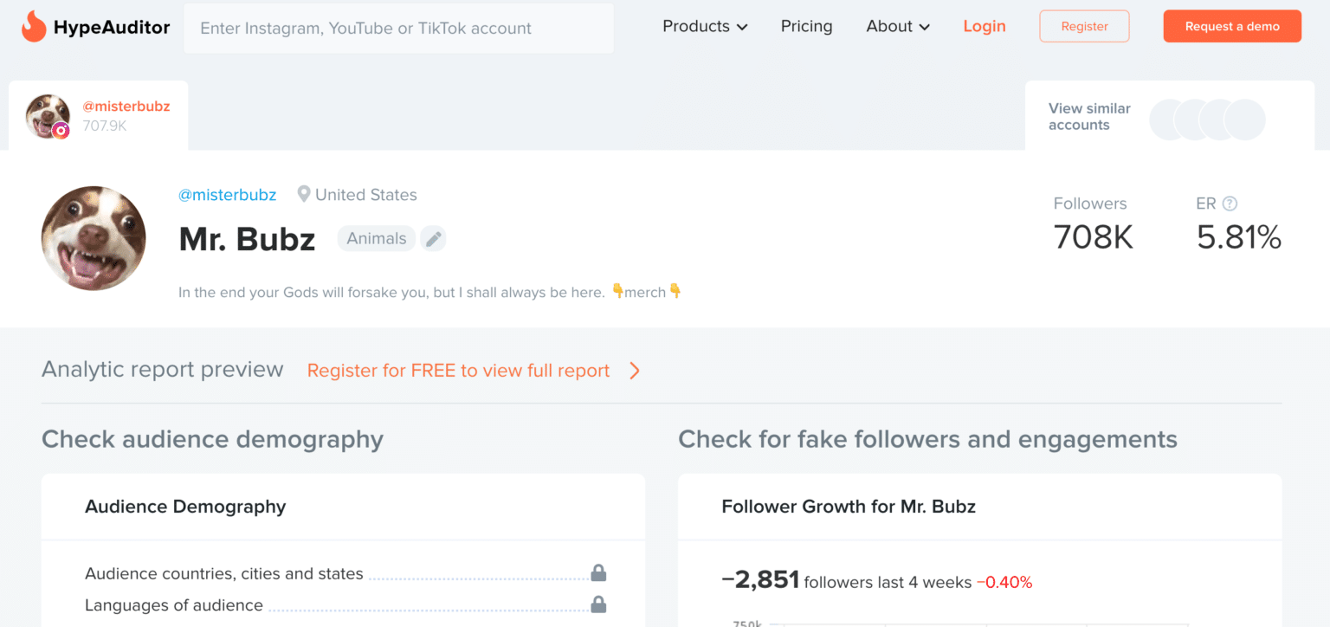Viewport: 1330px width, 627px height.
Task: Click the location pin icon near United States
Action: click(304, 195)
